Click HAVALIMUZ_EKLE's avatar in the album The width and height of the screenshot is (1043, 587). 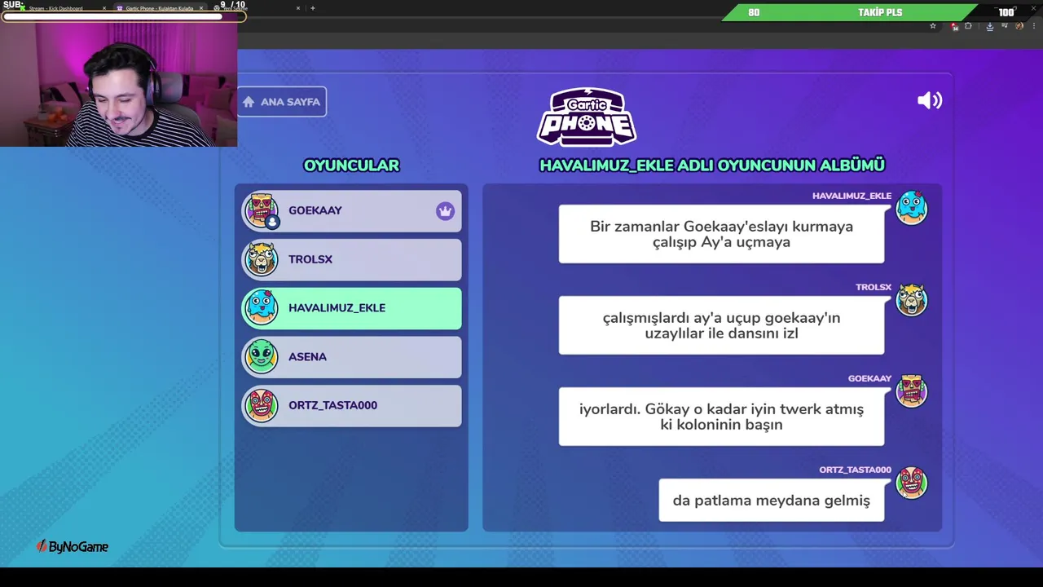click(x=911, y=209)
